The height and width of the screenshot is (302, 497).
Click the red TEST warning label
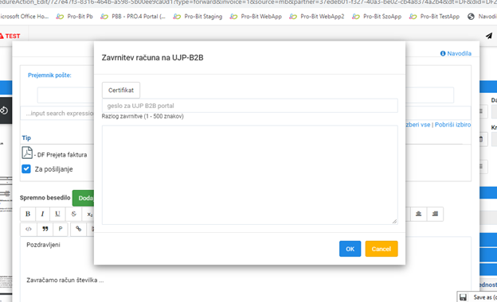click(x=10, y=36)
